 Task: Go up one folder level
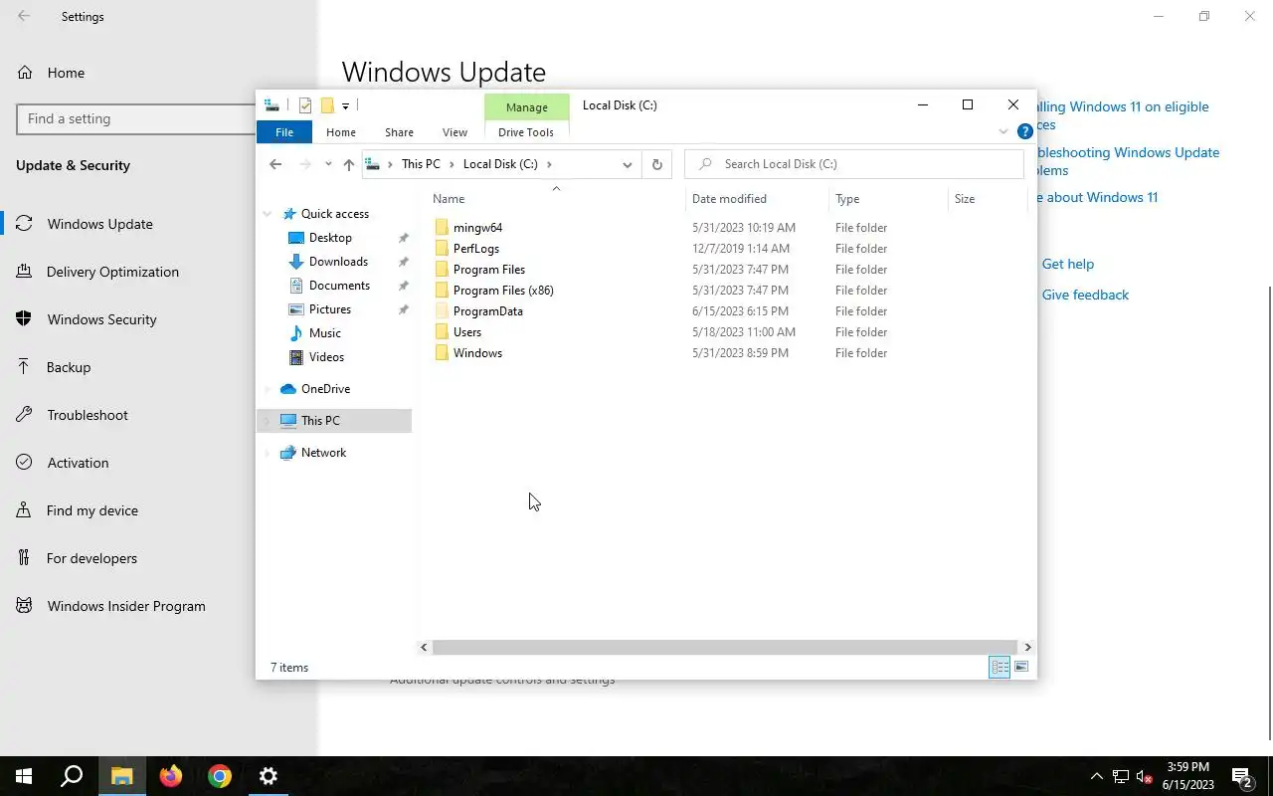point(348,164)
